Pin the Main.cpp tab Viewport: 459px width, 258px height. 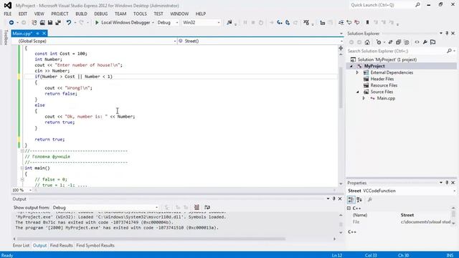37,34
